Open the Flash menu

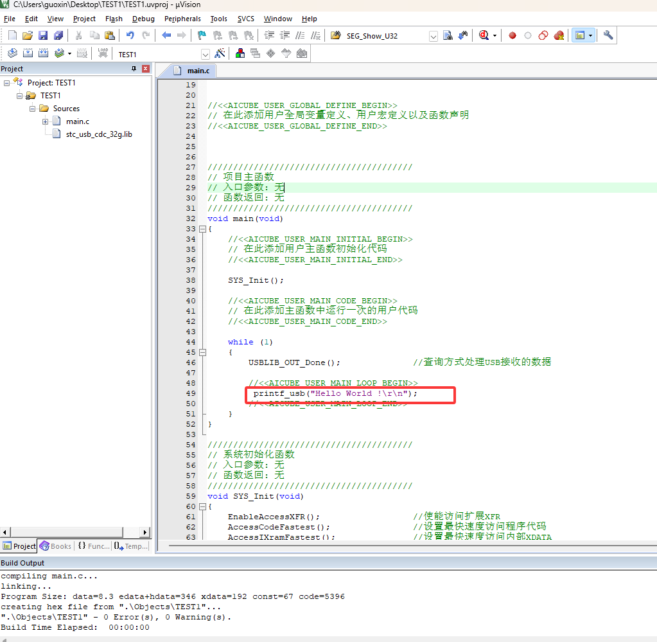pyautogui.click(x=114, y=19)
